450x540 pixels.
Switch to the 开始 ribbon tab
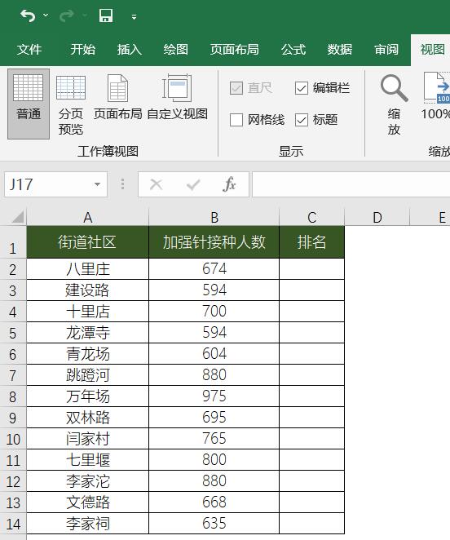[83, 50]
